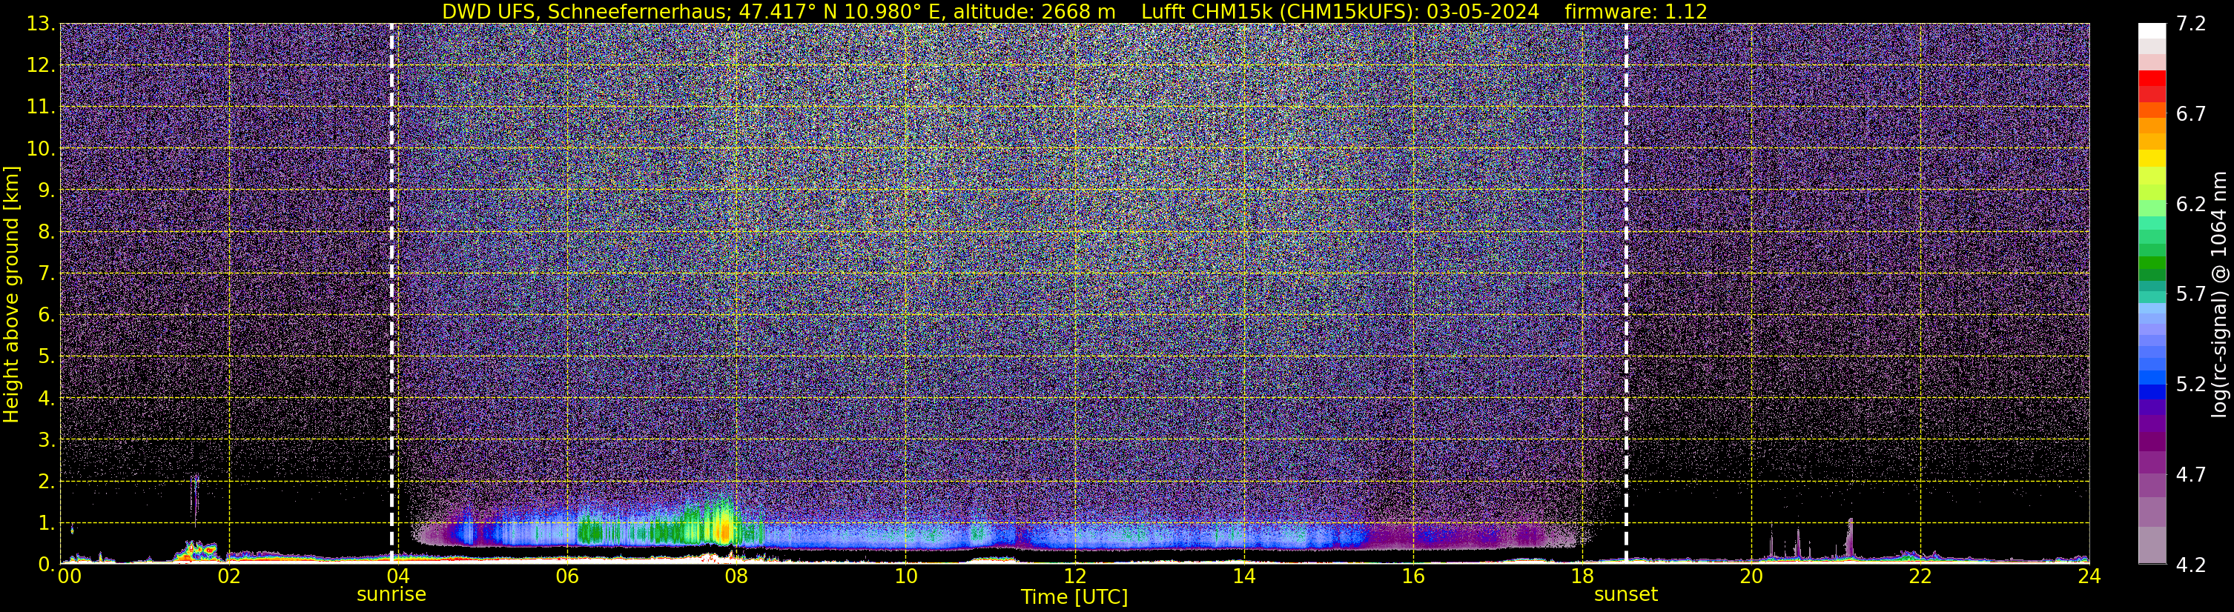Pick the bright red segment of the colorbar
Viewport: 2234px width, 612px height.
pyautogui.click(x=2152, y=78)
